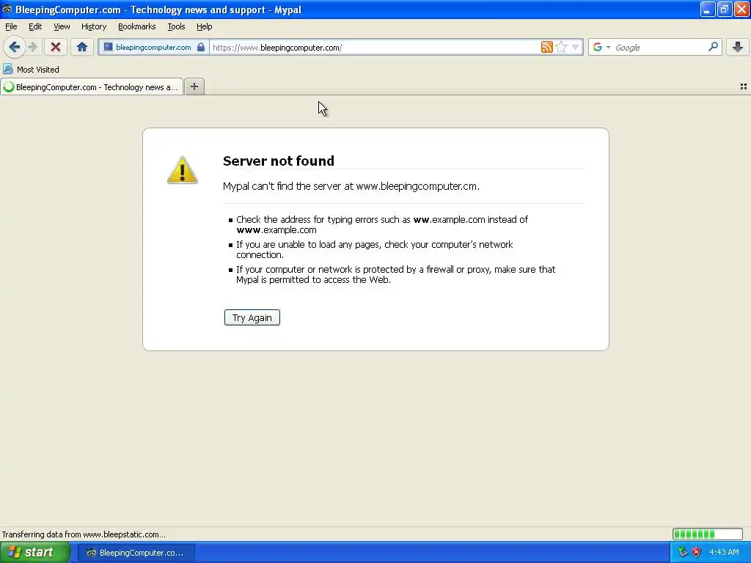Click the yellow warning triangle icon
Image resolution: width=751 pixels, height=563 pixels.
182,170
